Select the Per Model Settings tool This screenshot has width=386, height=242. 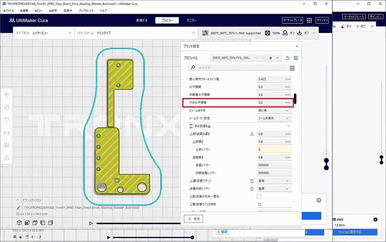(x=7, y=145)
